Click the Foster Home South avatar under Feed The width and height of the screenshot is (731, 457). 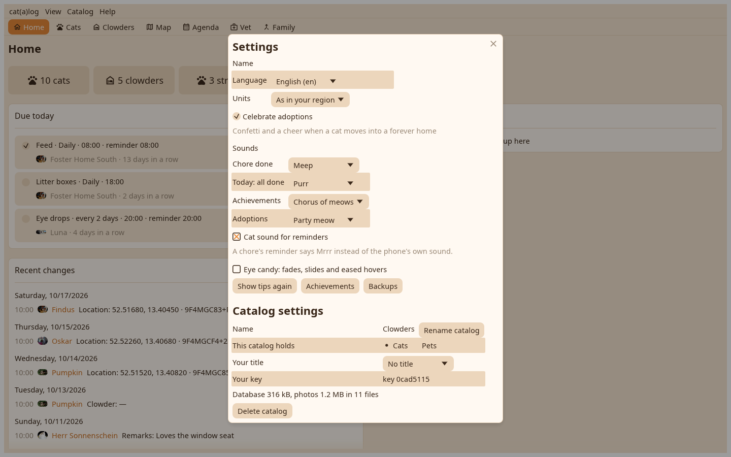(41, 159)
